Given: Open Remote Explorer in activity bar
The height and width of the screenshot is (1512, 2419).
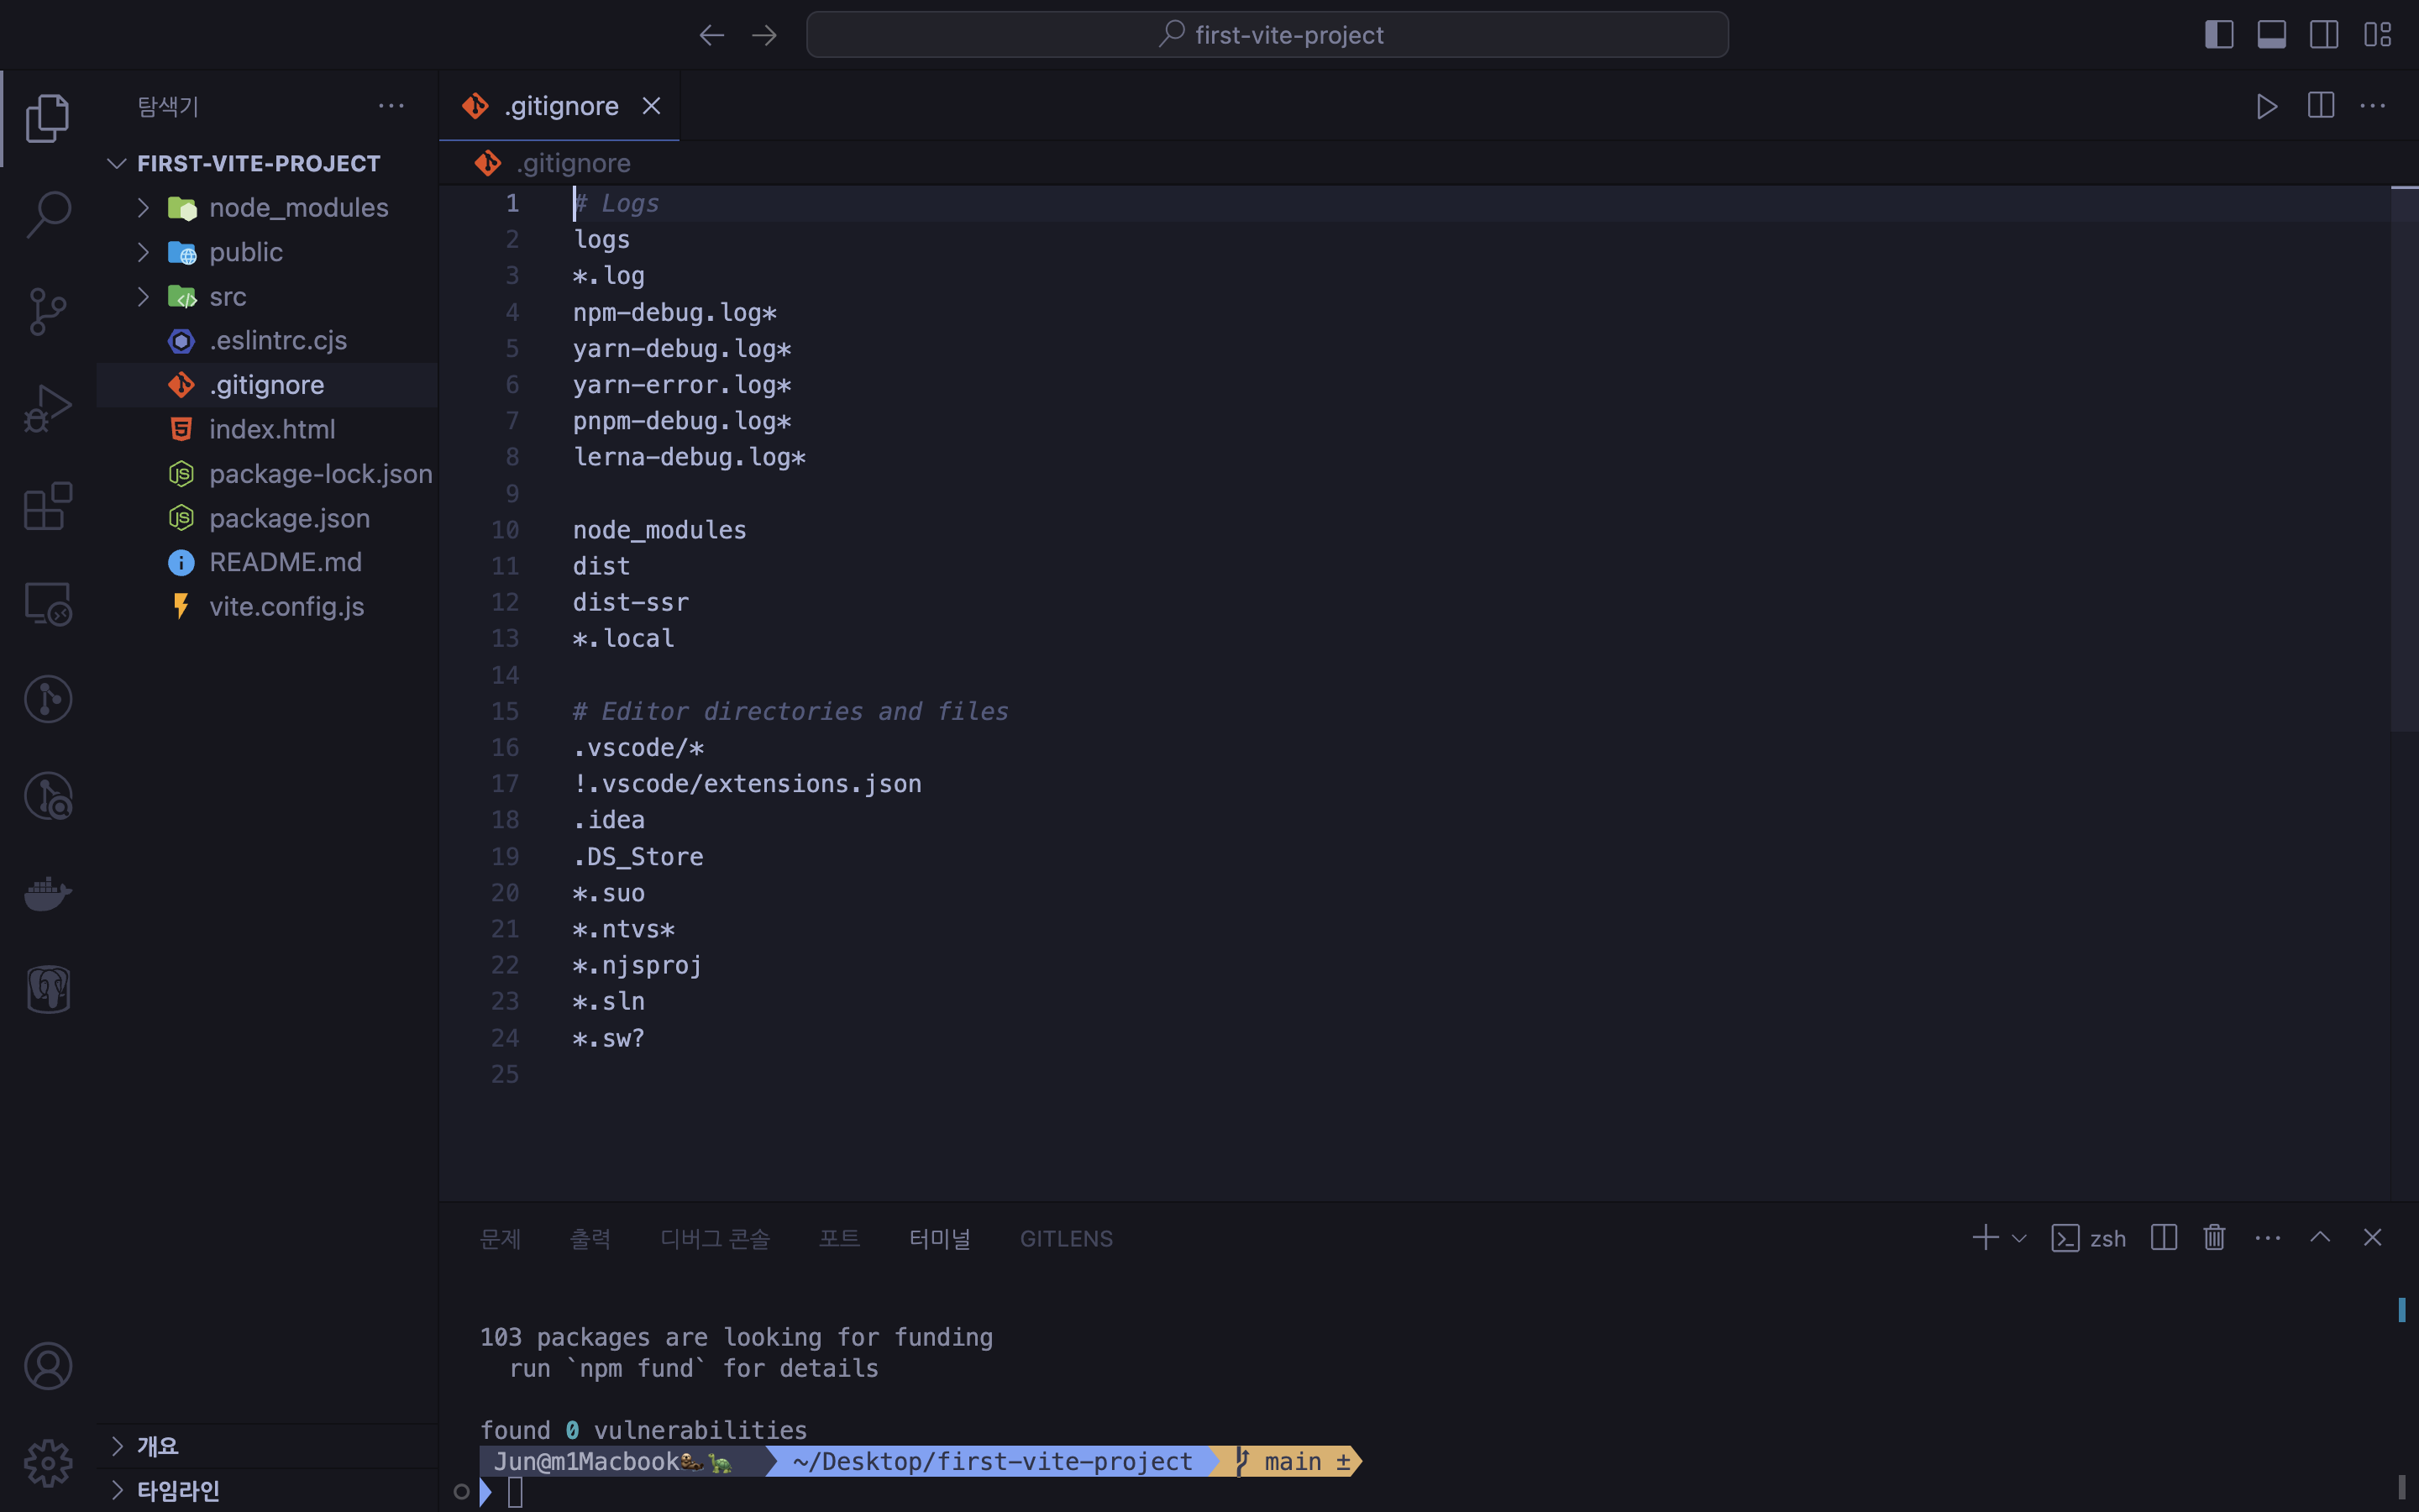Looking at the screenshot, I should (x=48, y=604).
